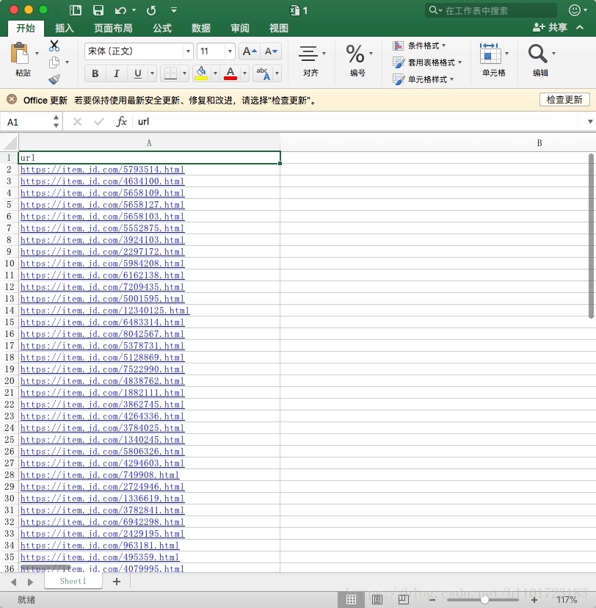Switch to the 插入 Insert tab
This screenshot has height=608, width=596.
click(x=65, y=28)
